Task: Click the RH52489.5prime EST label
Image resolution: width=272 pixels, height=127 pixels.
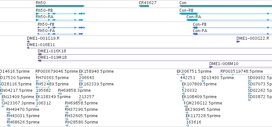Action: click(x=52, y=84)
